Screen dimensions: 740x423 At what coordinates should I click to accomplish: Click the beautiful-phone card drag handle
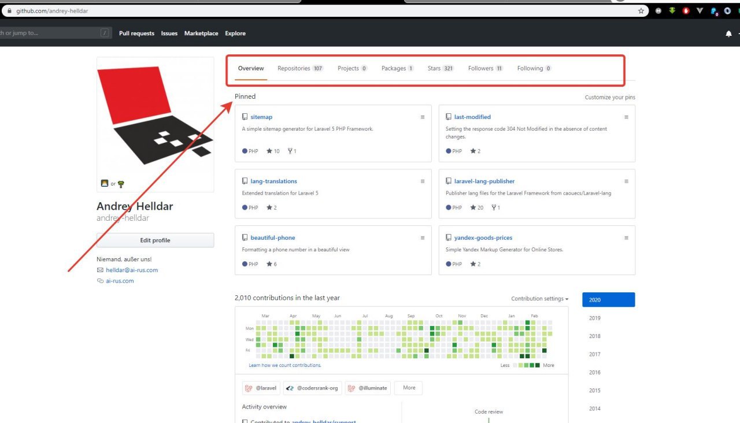pyautogui.click(x=423, y=238)
